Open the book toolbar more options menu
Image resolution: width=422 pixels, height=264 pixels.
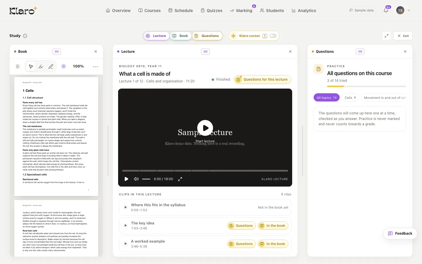click(95, 67)
